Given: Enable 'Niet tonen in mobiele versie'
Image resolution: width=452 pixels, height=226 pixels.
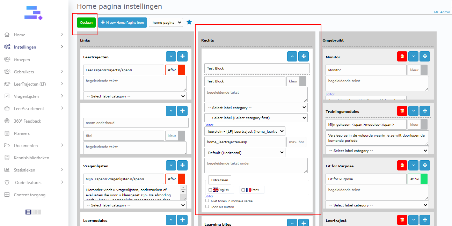Looking at the screenshot, I should point(207,201).
